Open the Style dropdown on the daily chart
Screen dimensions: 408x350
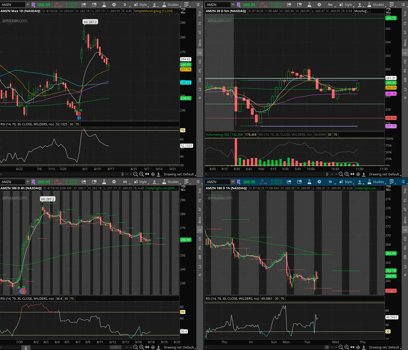click(x=141, y=5)
